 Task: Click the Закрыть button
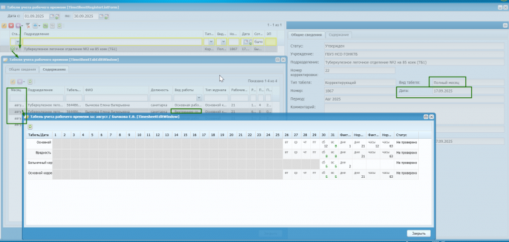418,233
